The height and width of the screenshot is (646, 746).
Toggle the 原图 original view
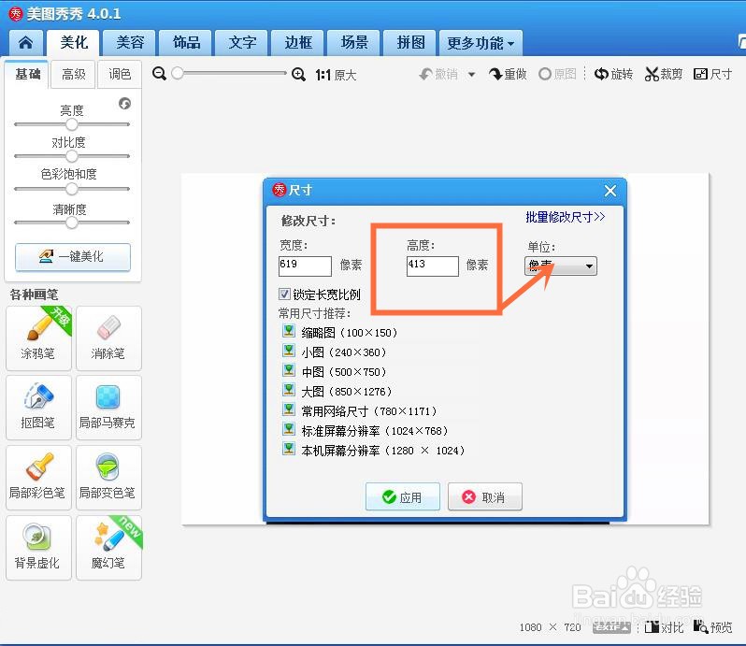click(x=557, y=74)
